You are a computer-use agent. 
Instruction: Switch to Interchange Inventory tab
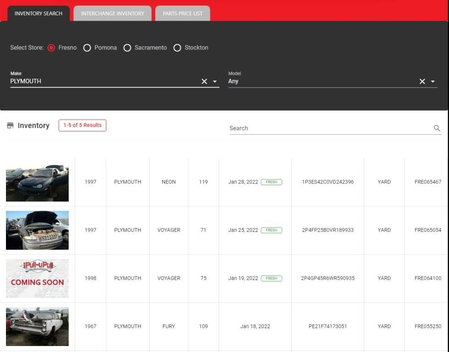[x=112, y=13]
